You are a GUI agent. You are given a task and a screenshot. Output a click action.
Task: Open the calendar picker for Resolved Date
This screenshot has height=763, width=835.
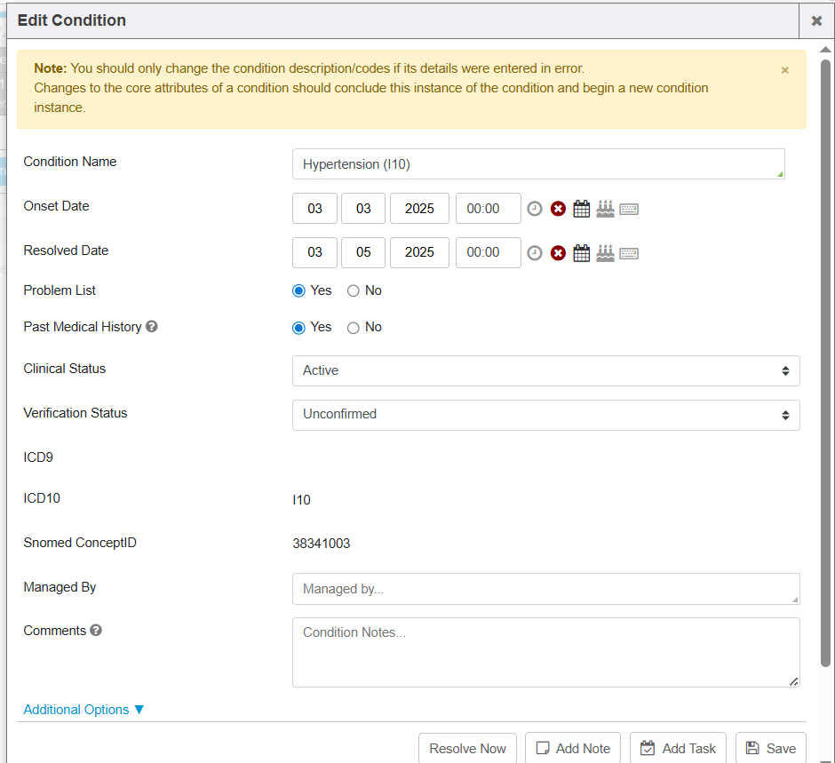[x=582, y=253]
